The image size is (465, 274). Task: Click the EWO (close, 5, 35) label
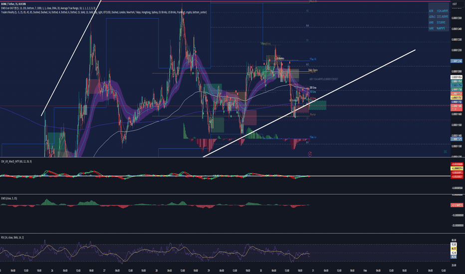pos(9,198)
